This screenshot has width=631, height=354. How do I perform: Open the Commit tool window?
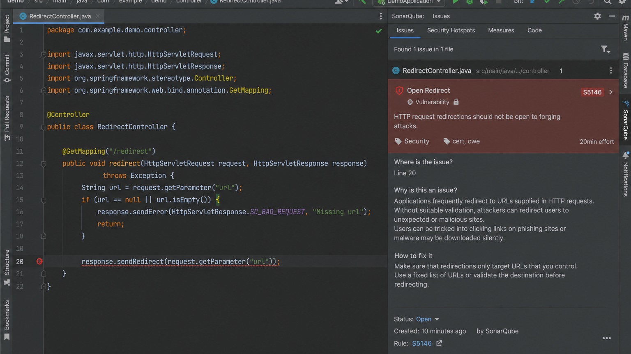click(x=7, y=68)
